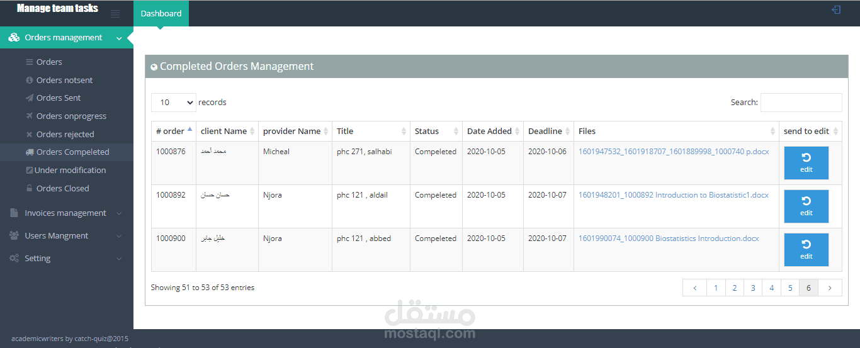Select page 6 in pagination
The width and height of the screenshot is (860, 348).
[x=809, y=288]
